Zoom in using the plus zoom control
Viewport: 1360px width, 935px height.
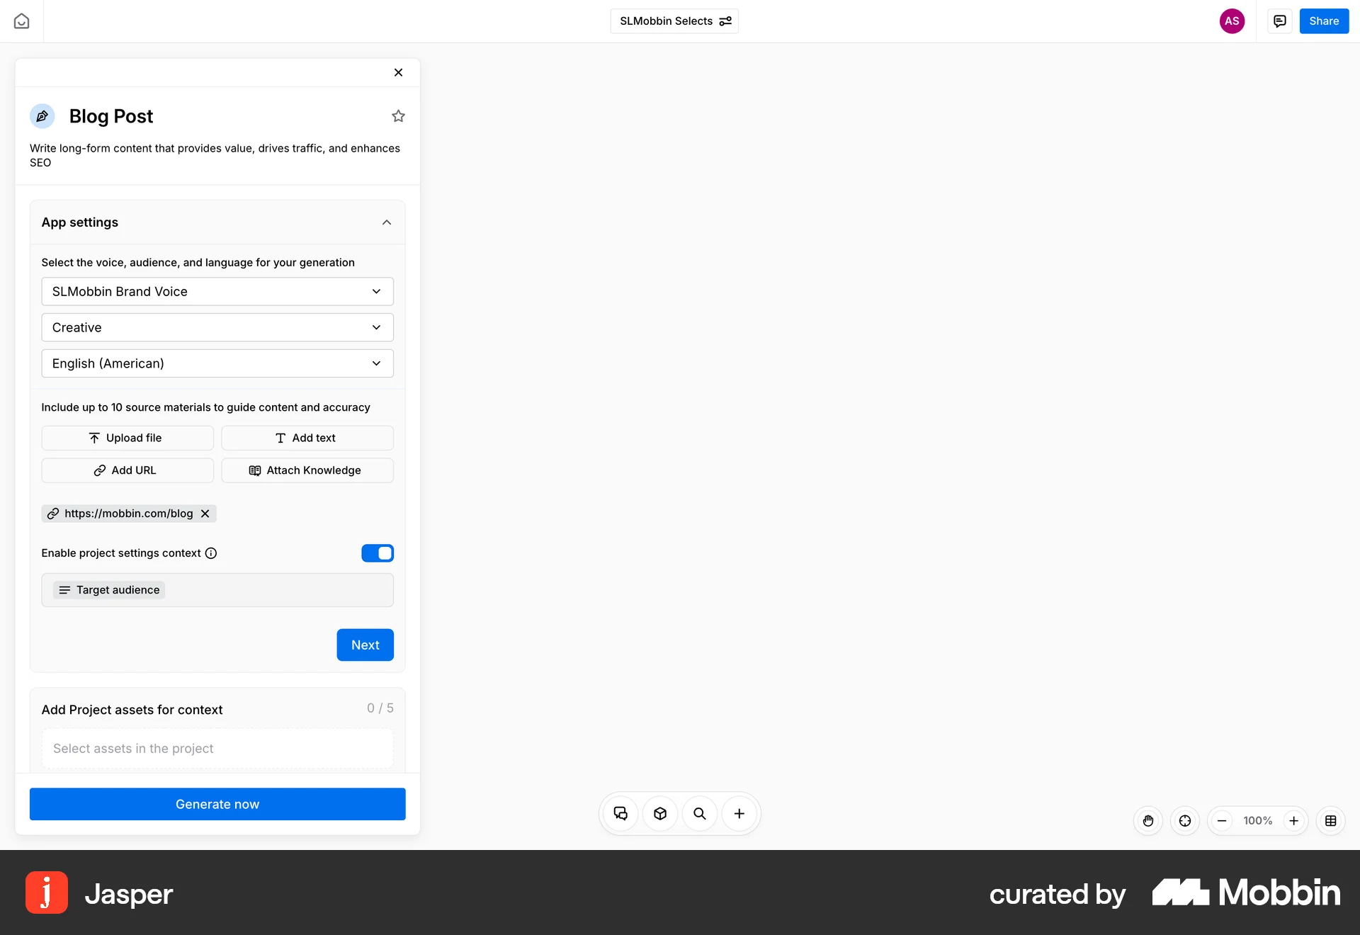(1294, 820)
